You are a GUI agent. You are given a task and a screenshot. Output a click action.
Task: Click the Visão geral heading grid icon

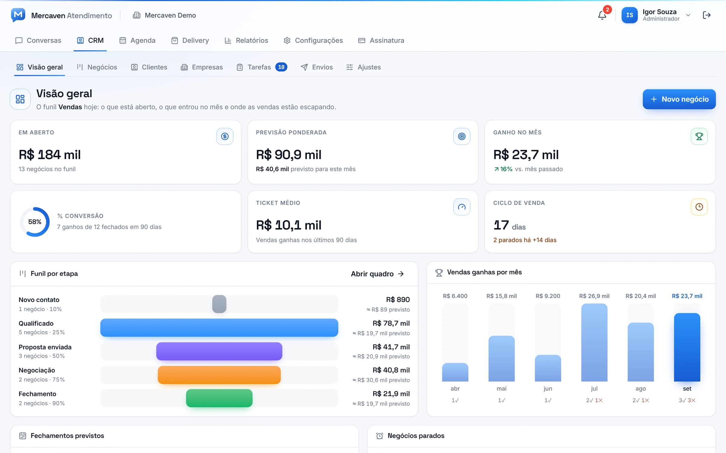point(20,99)
